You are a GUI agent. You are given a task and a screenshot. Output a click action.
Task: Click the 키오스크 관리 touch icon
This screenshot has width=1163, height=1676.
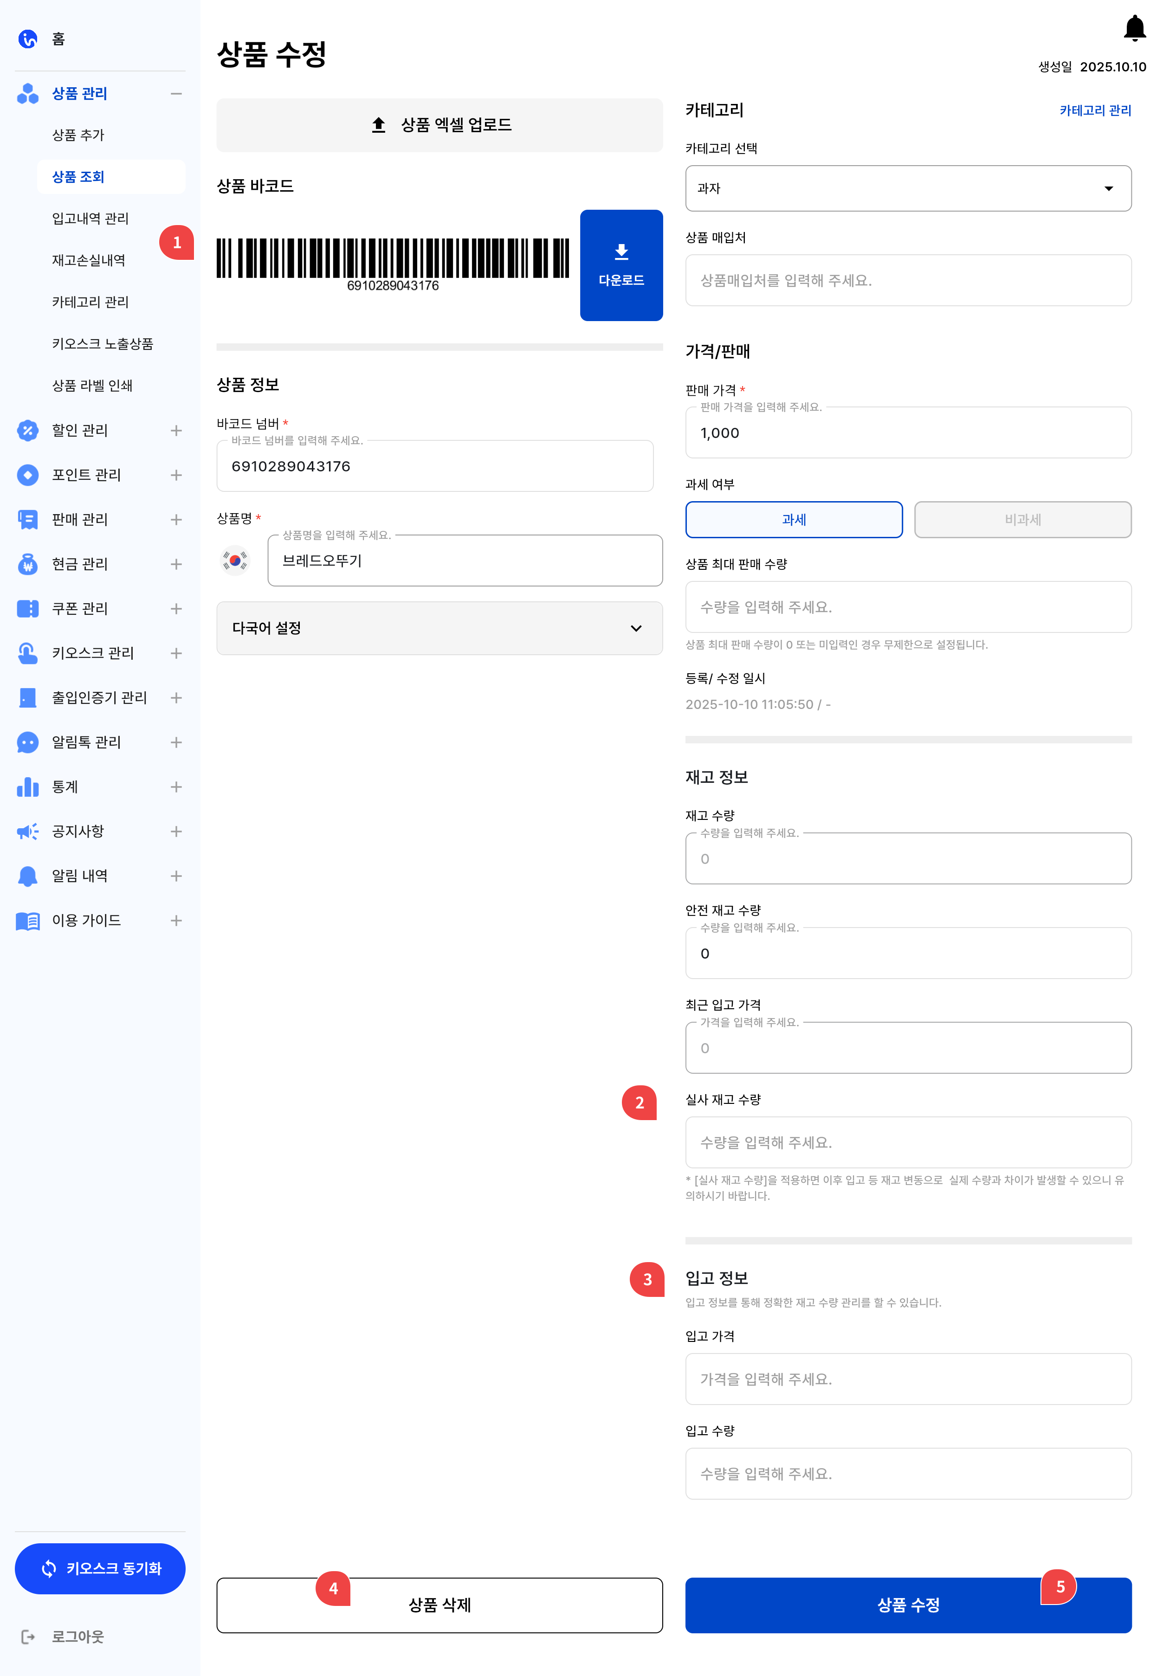tap(28, 652)
